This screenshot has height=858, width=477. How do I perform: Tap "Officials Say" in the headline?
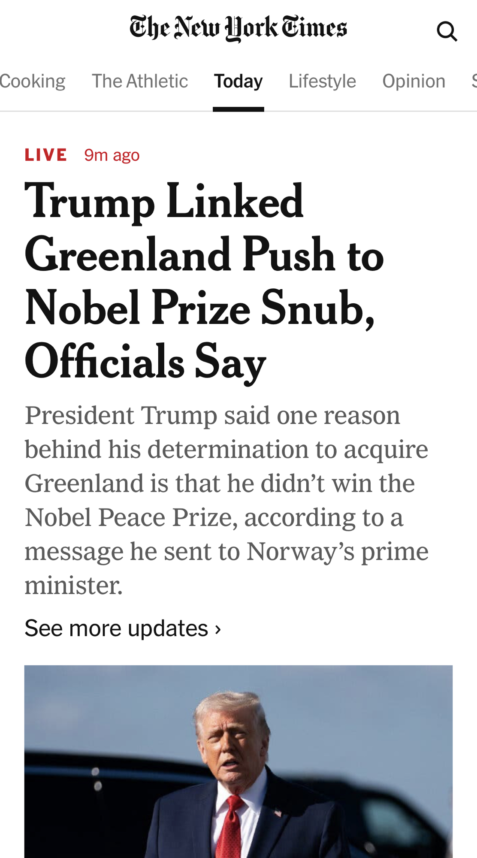pyautogui.click(x=145, y=361)
